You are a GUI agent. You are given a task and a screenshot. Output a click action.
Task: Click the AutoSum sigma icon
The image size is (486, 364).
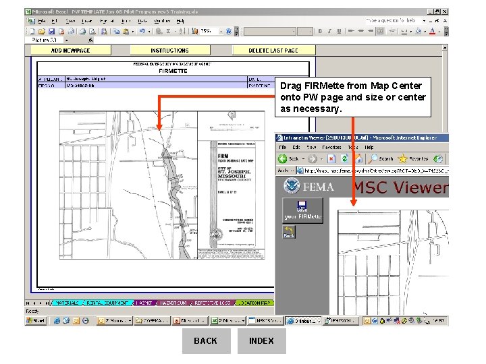click(x=168, y=31)
